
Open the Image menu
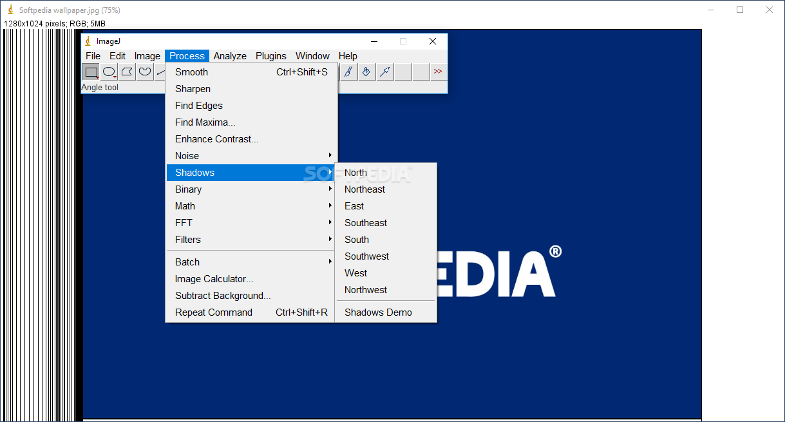point(147,56)
